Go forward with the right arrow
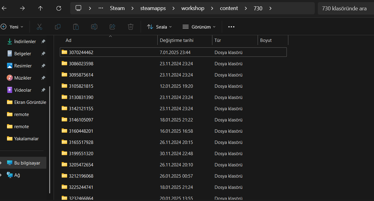Viewport: 374px width, 201px height. point(22,8)
